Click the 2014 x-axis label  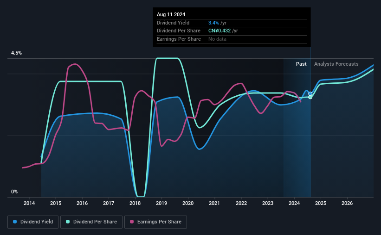pos(29,203)
